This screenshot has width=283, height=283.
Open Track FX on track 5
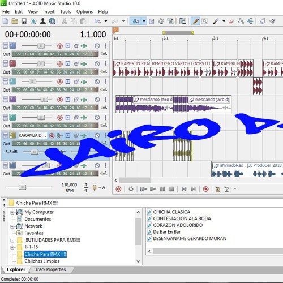pos(84,117)
